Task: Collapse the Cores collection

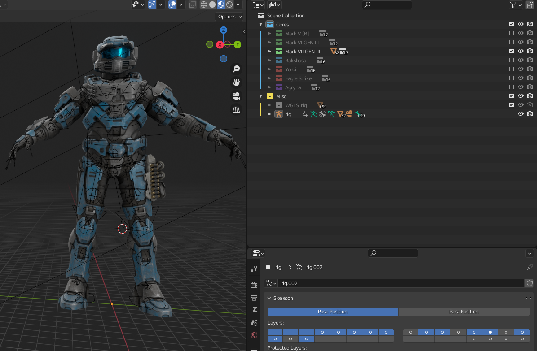Action: click(261, 25)
